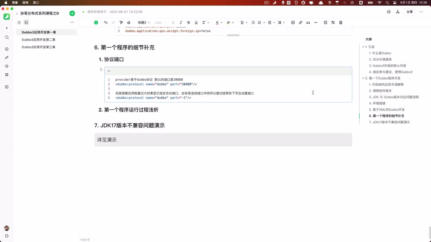Image resolution: width=431 pixels, height=242 pixels.
Task: Open Yuque home from green logo
Action: [7, 16]
